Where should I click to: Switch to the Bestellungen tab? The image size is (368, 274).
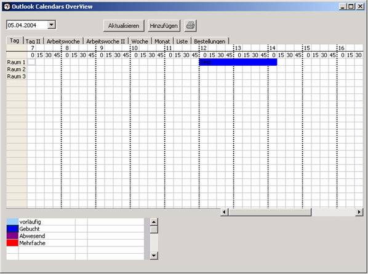coord(210,41)
